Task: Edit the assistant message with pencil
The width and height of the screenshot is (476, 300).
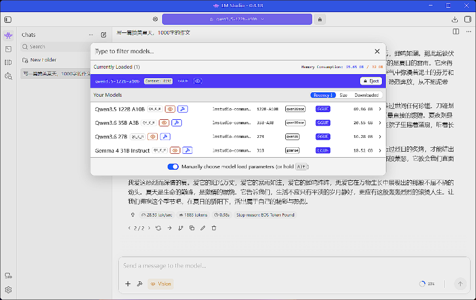Action: (x=203, y=228)
